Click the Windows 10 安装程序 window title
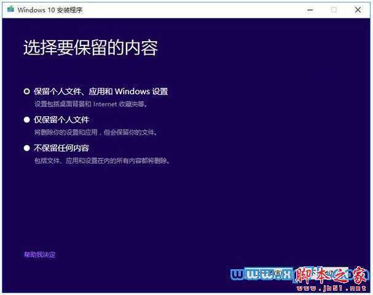 coord(50,10)
